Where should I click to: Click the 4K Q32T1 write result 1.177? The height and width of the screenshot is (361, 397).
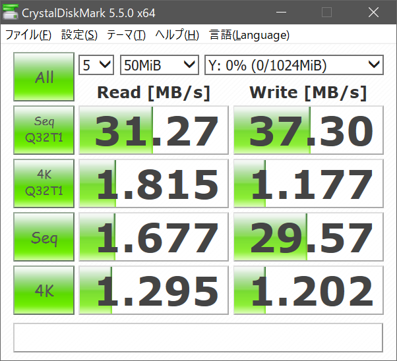point(309,183)
